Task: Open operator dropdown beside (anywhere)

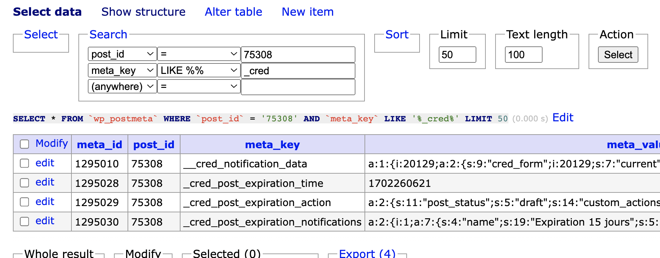Action: click(199, 86)
